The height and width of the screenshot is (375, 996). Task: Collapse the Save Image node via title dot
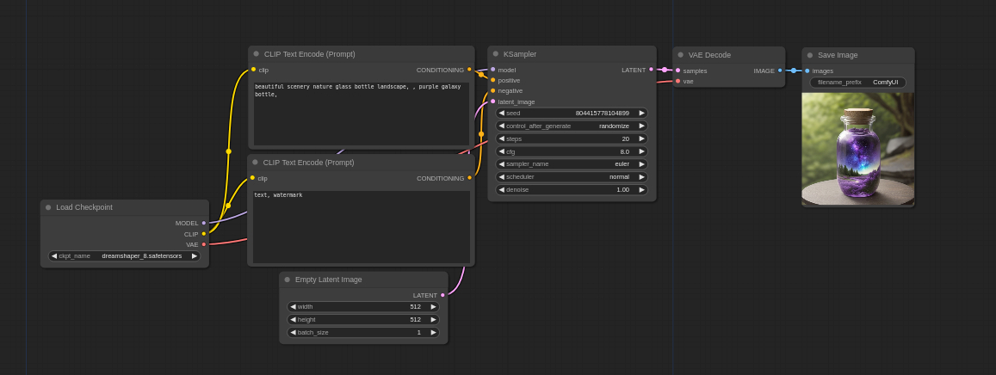click(810, 55)
